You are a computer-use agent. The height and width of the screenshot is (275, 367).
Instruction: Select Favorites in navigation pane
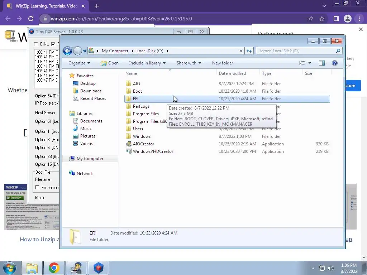[81, 76]
